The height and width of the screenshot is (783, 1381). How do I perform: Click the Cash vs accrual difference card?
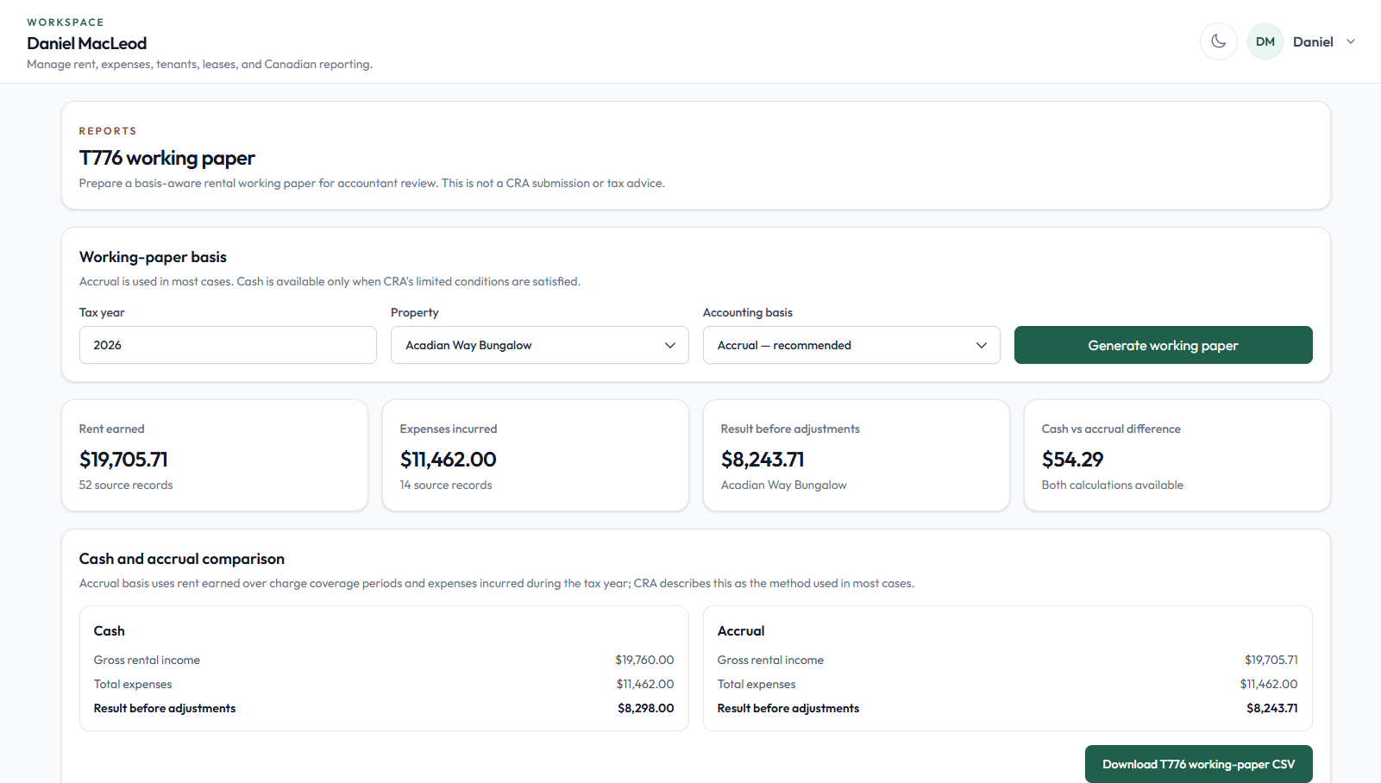(x=1177, y=455)
